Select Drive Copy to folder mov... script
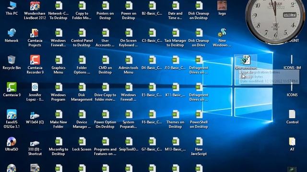 coord(105,87)
